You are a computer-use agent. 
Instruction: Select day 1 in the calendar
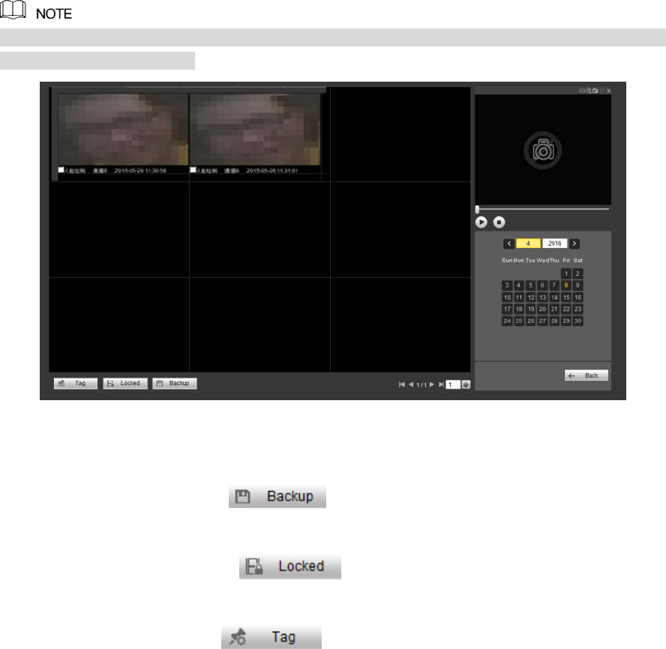tap(566, 274)
